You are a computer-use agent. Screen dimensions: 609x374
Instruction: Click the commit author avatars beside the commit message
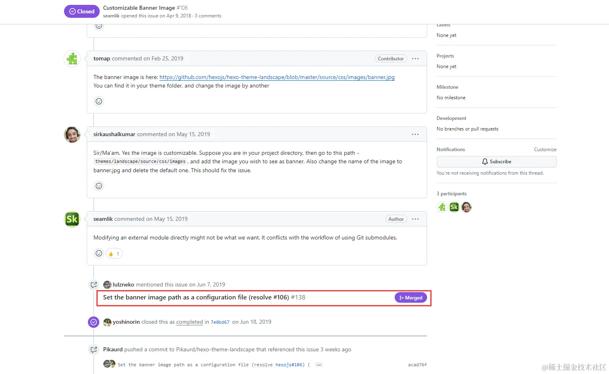tap(109, 364)
